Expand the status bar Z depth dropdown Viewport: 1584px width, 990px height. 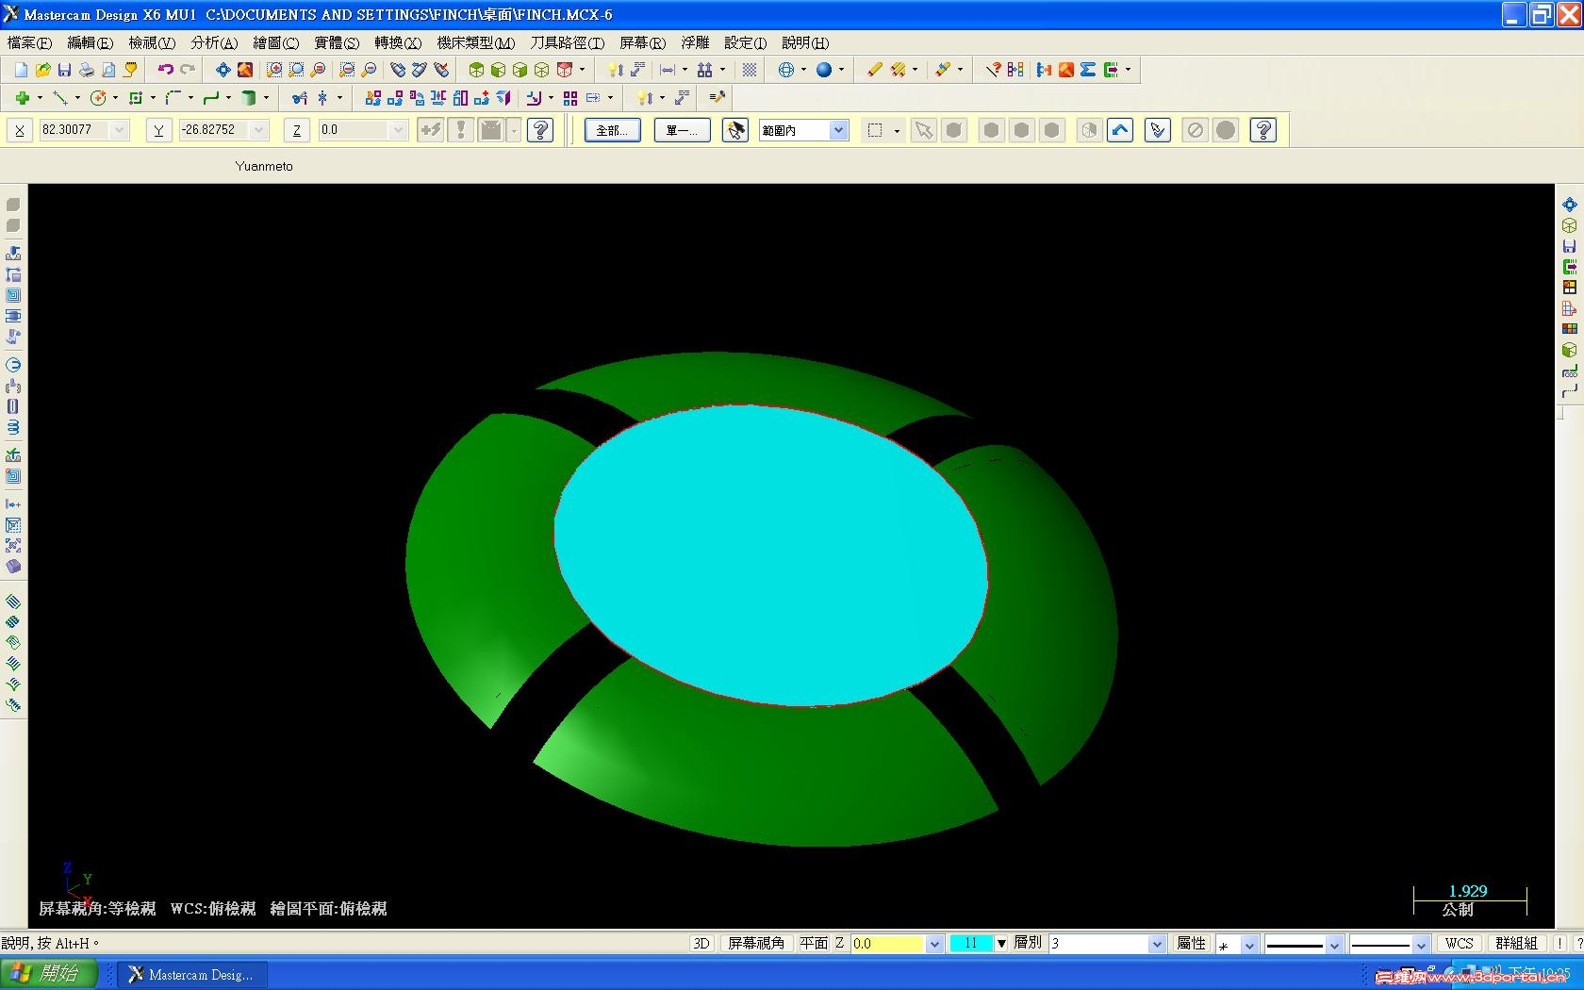pyautogui.click(x=934, y=944)
